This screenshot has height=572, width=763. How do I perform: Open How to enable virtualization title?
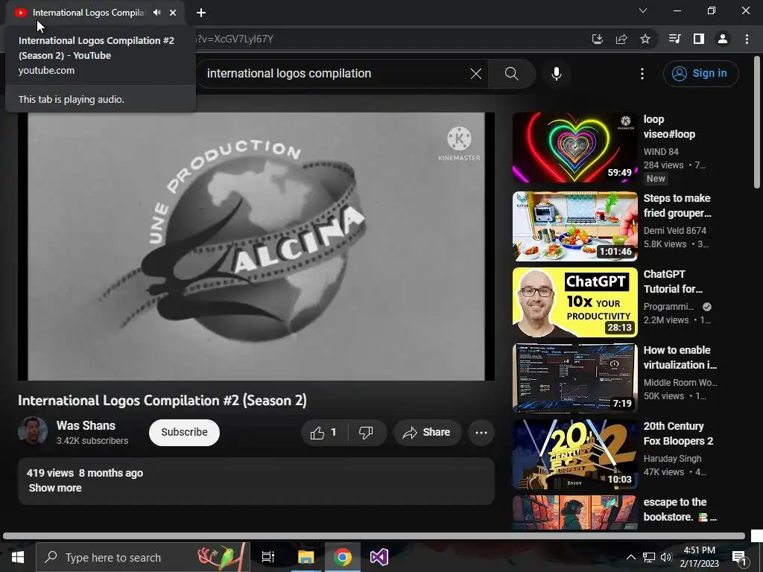(680, 357)
